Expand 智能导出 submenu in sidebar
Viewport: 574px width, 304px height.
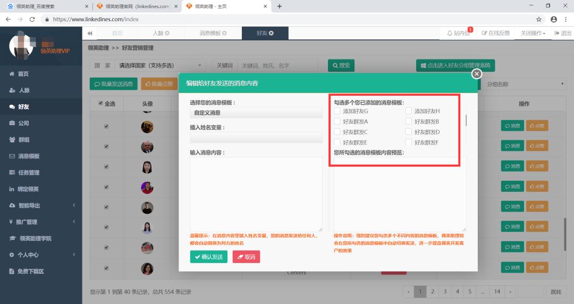(41, 206)
